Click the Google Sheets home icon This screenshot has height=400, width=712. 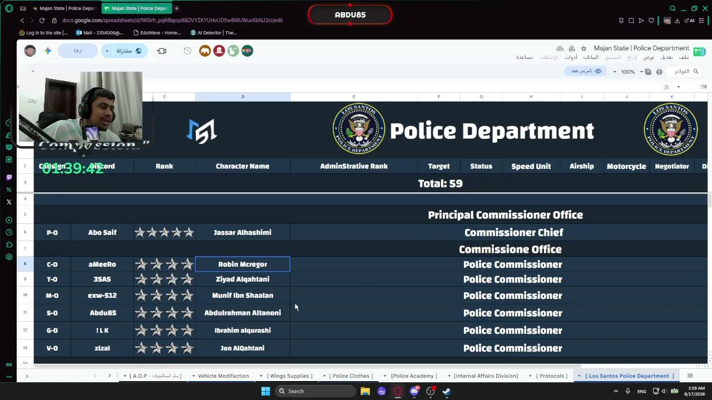(699, 52)
